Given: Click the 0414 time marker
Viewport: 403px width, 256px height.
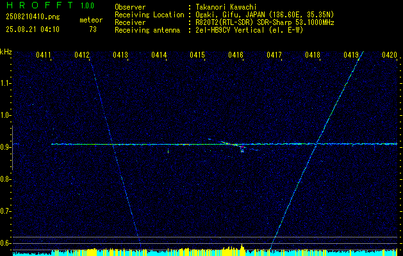Looking at the screenshot, I should point(159,55).
